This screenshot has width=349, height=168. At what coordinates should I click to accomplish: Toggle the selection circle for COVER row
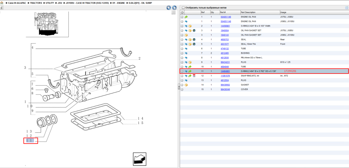[x=182, y=89]
